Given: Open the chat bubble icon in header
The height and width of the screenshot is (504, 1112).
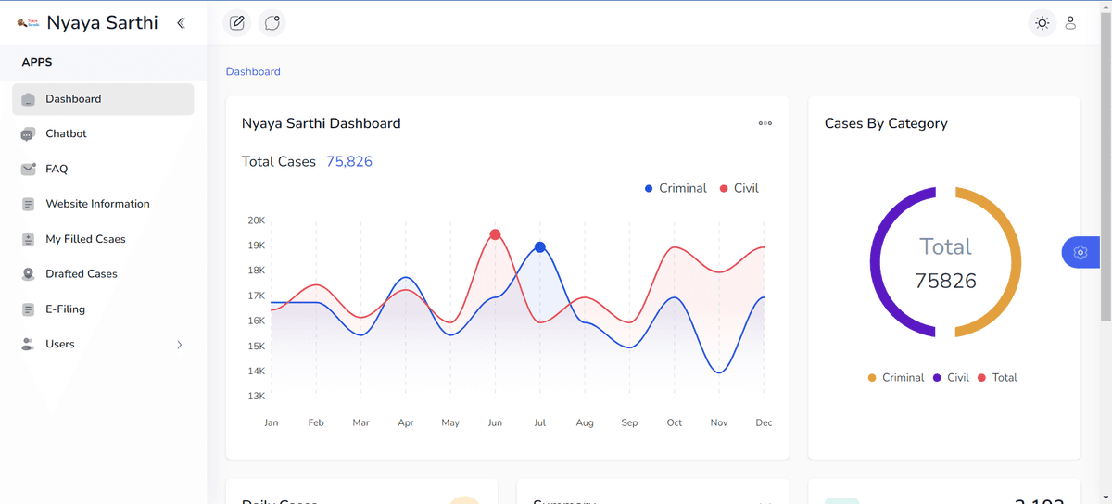Looking at the screenshot, I should pos(272,23).
